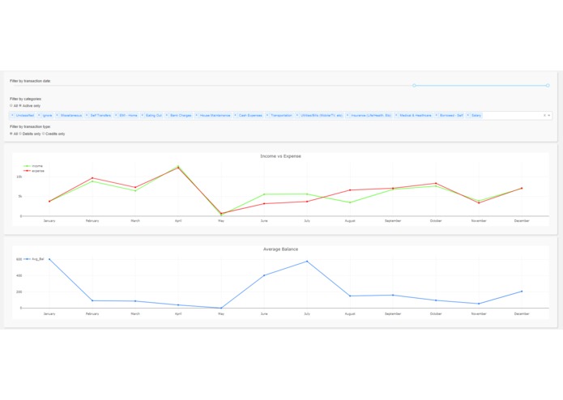Remove the Salary category tag
Image resolution: width=563 pixels, height=400 pixels.
click(468, 116)
